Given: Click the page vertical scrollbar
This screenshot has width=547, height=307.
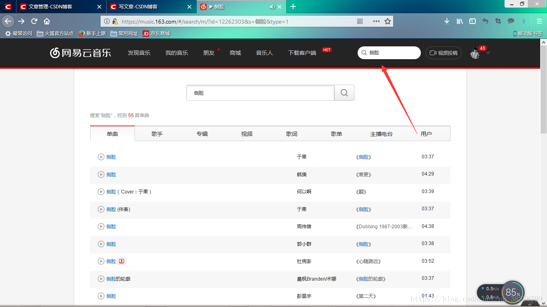Looking at the screenshot, I should [544, 89].
